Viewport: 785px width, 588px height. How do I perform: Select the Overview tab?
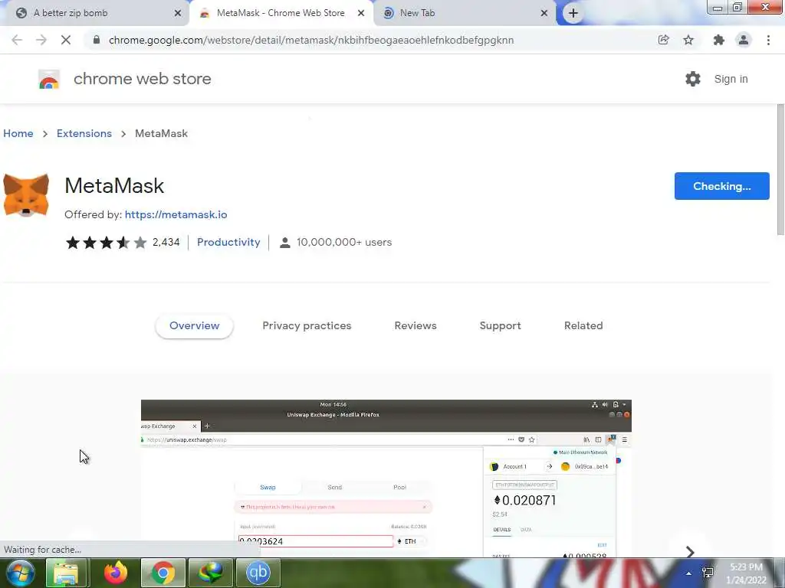tap(194, 325)
